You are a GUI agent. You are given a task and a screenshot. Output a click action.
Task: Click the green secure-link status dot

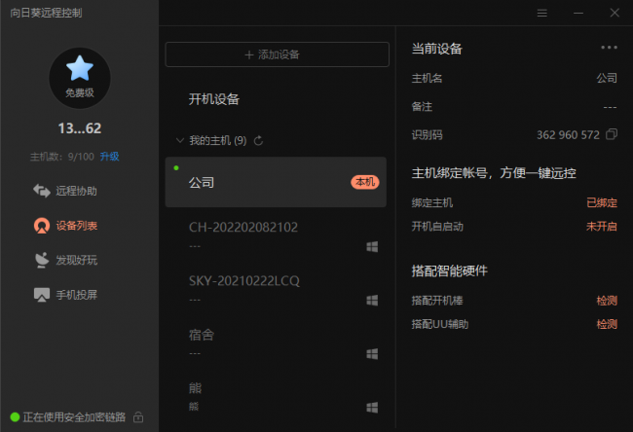click(15, 417)
